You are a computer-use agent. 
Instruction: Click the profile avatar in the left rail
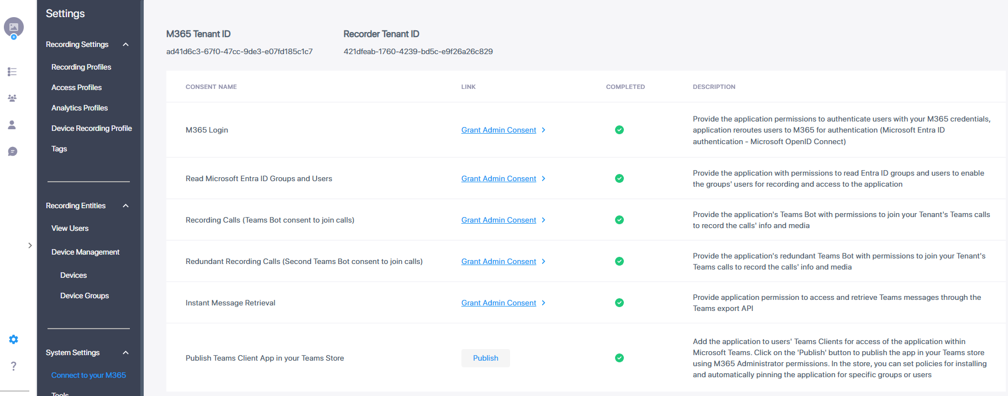14,27
